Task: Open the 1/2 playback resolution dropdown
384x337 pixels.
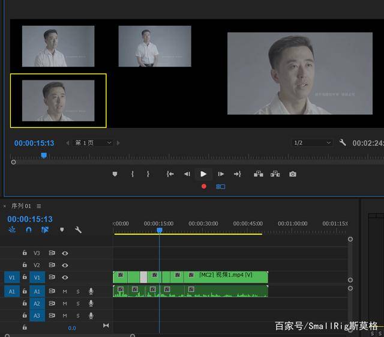Action: tap(311, 143)
